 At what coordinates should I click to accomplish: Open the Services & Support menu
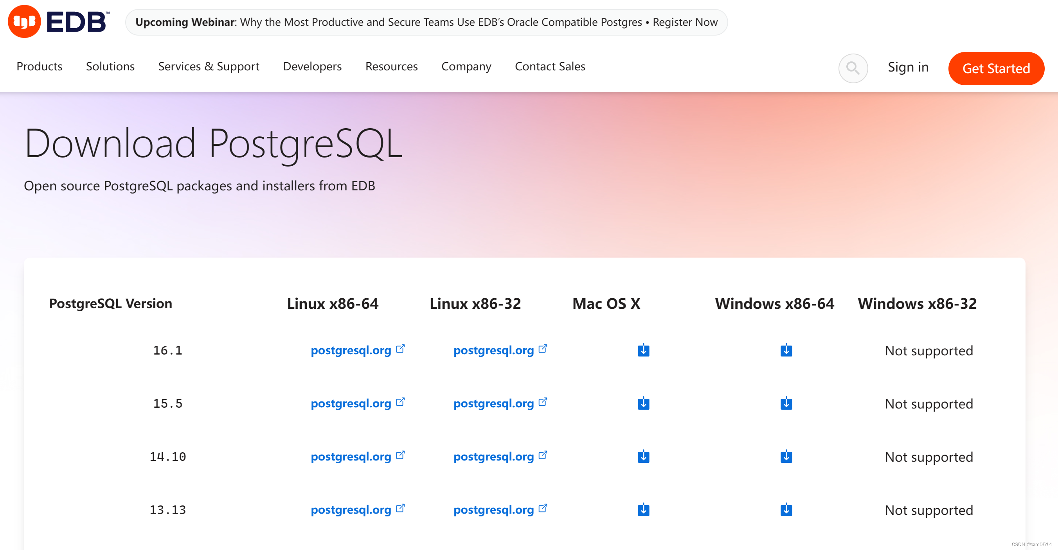(x=209, y=66)
